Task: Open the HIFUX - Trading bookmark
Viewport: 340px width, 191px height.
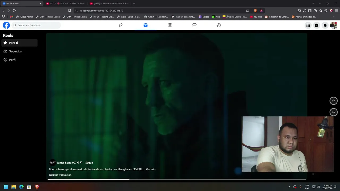Action: tap(102, 17)
